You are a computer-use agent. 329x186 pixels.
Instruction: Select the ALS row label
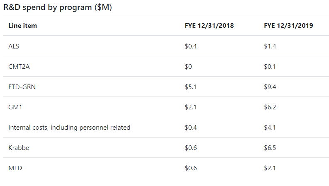click(x=14, y=46)
